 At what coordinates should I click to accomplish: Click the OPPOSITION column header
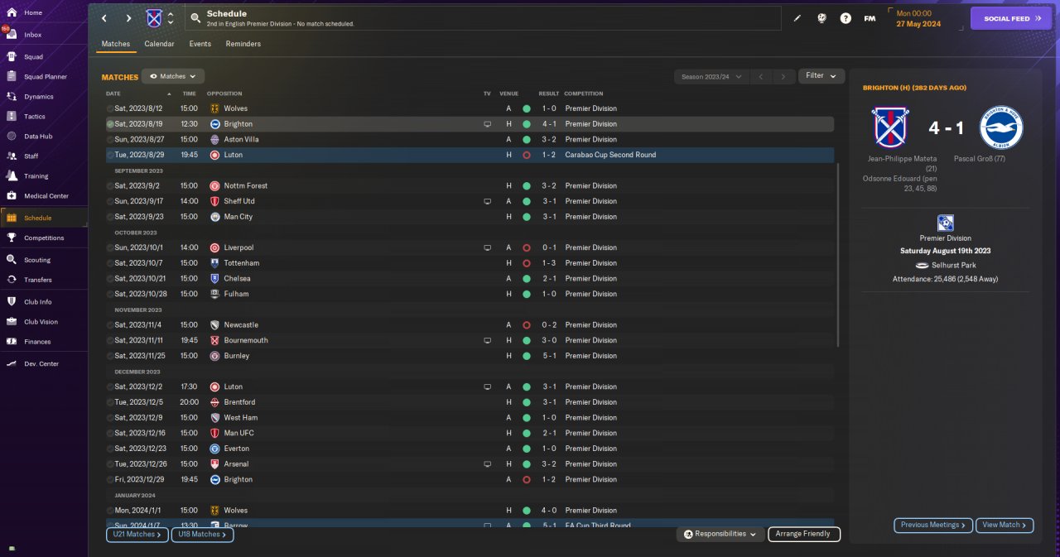click(224, 94)
